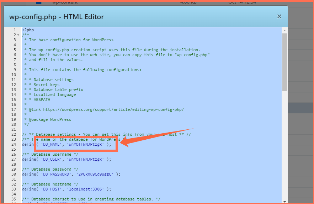Close the wp-config.php HTML Editor dialog
This screenshot has width=314, height=204.
pyautogui.click(x=279, y=16)
